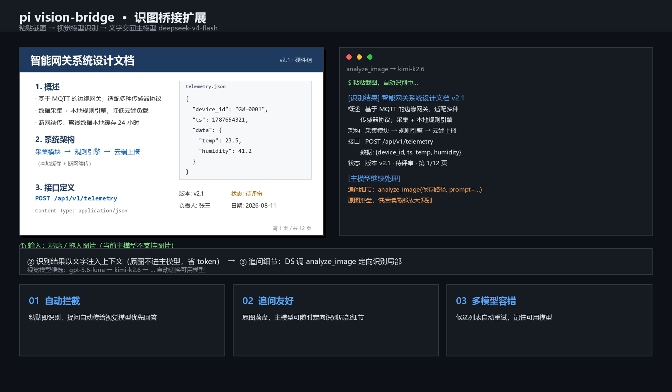Click the "Content-Type: application/json" line
This screenshot has width=672, height=392.
coord(81,211)
